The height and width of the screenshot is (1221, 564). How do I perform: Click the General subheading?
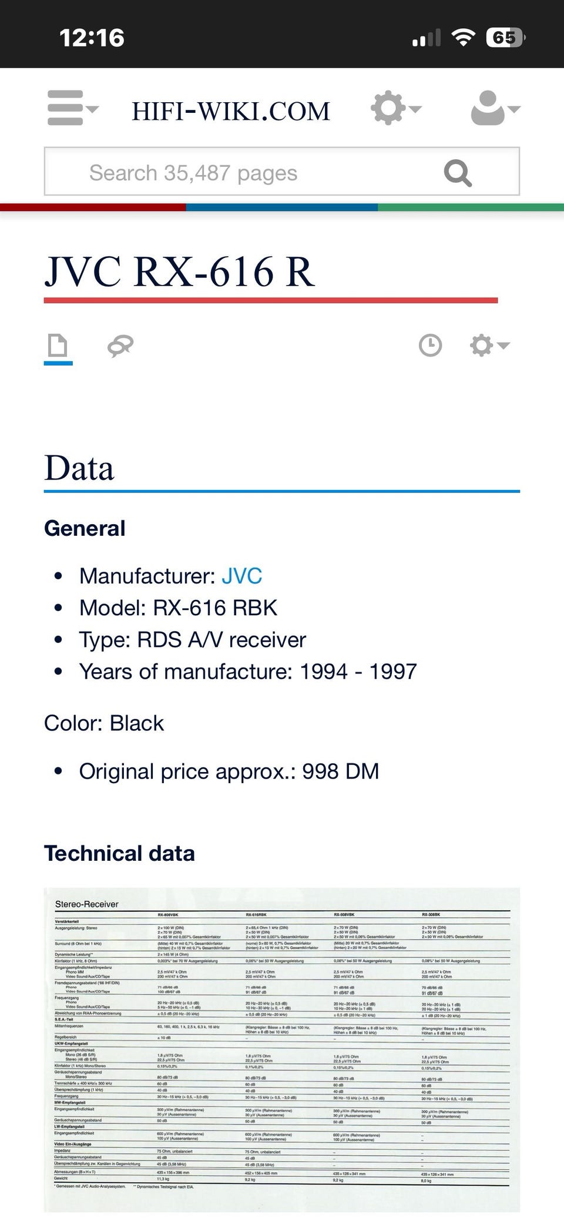click(x=85, y=528)
